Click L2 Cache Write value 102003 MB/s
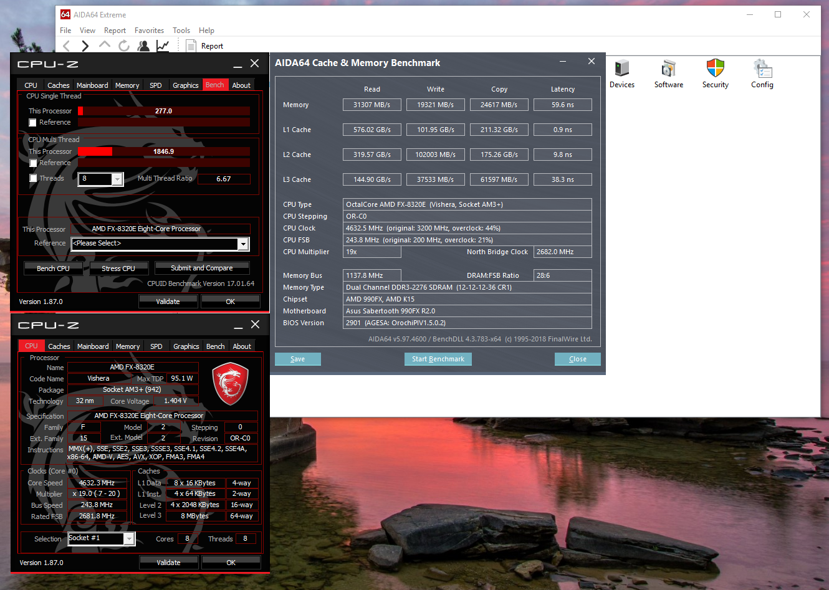 point(436,155)
